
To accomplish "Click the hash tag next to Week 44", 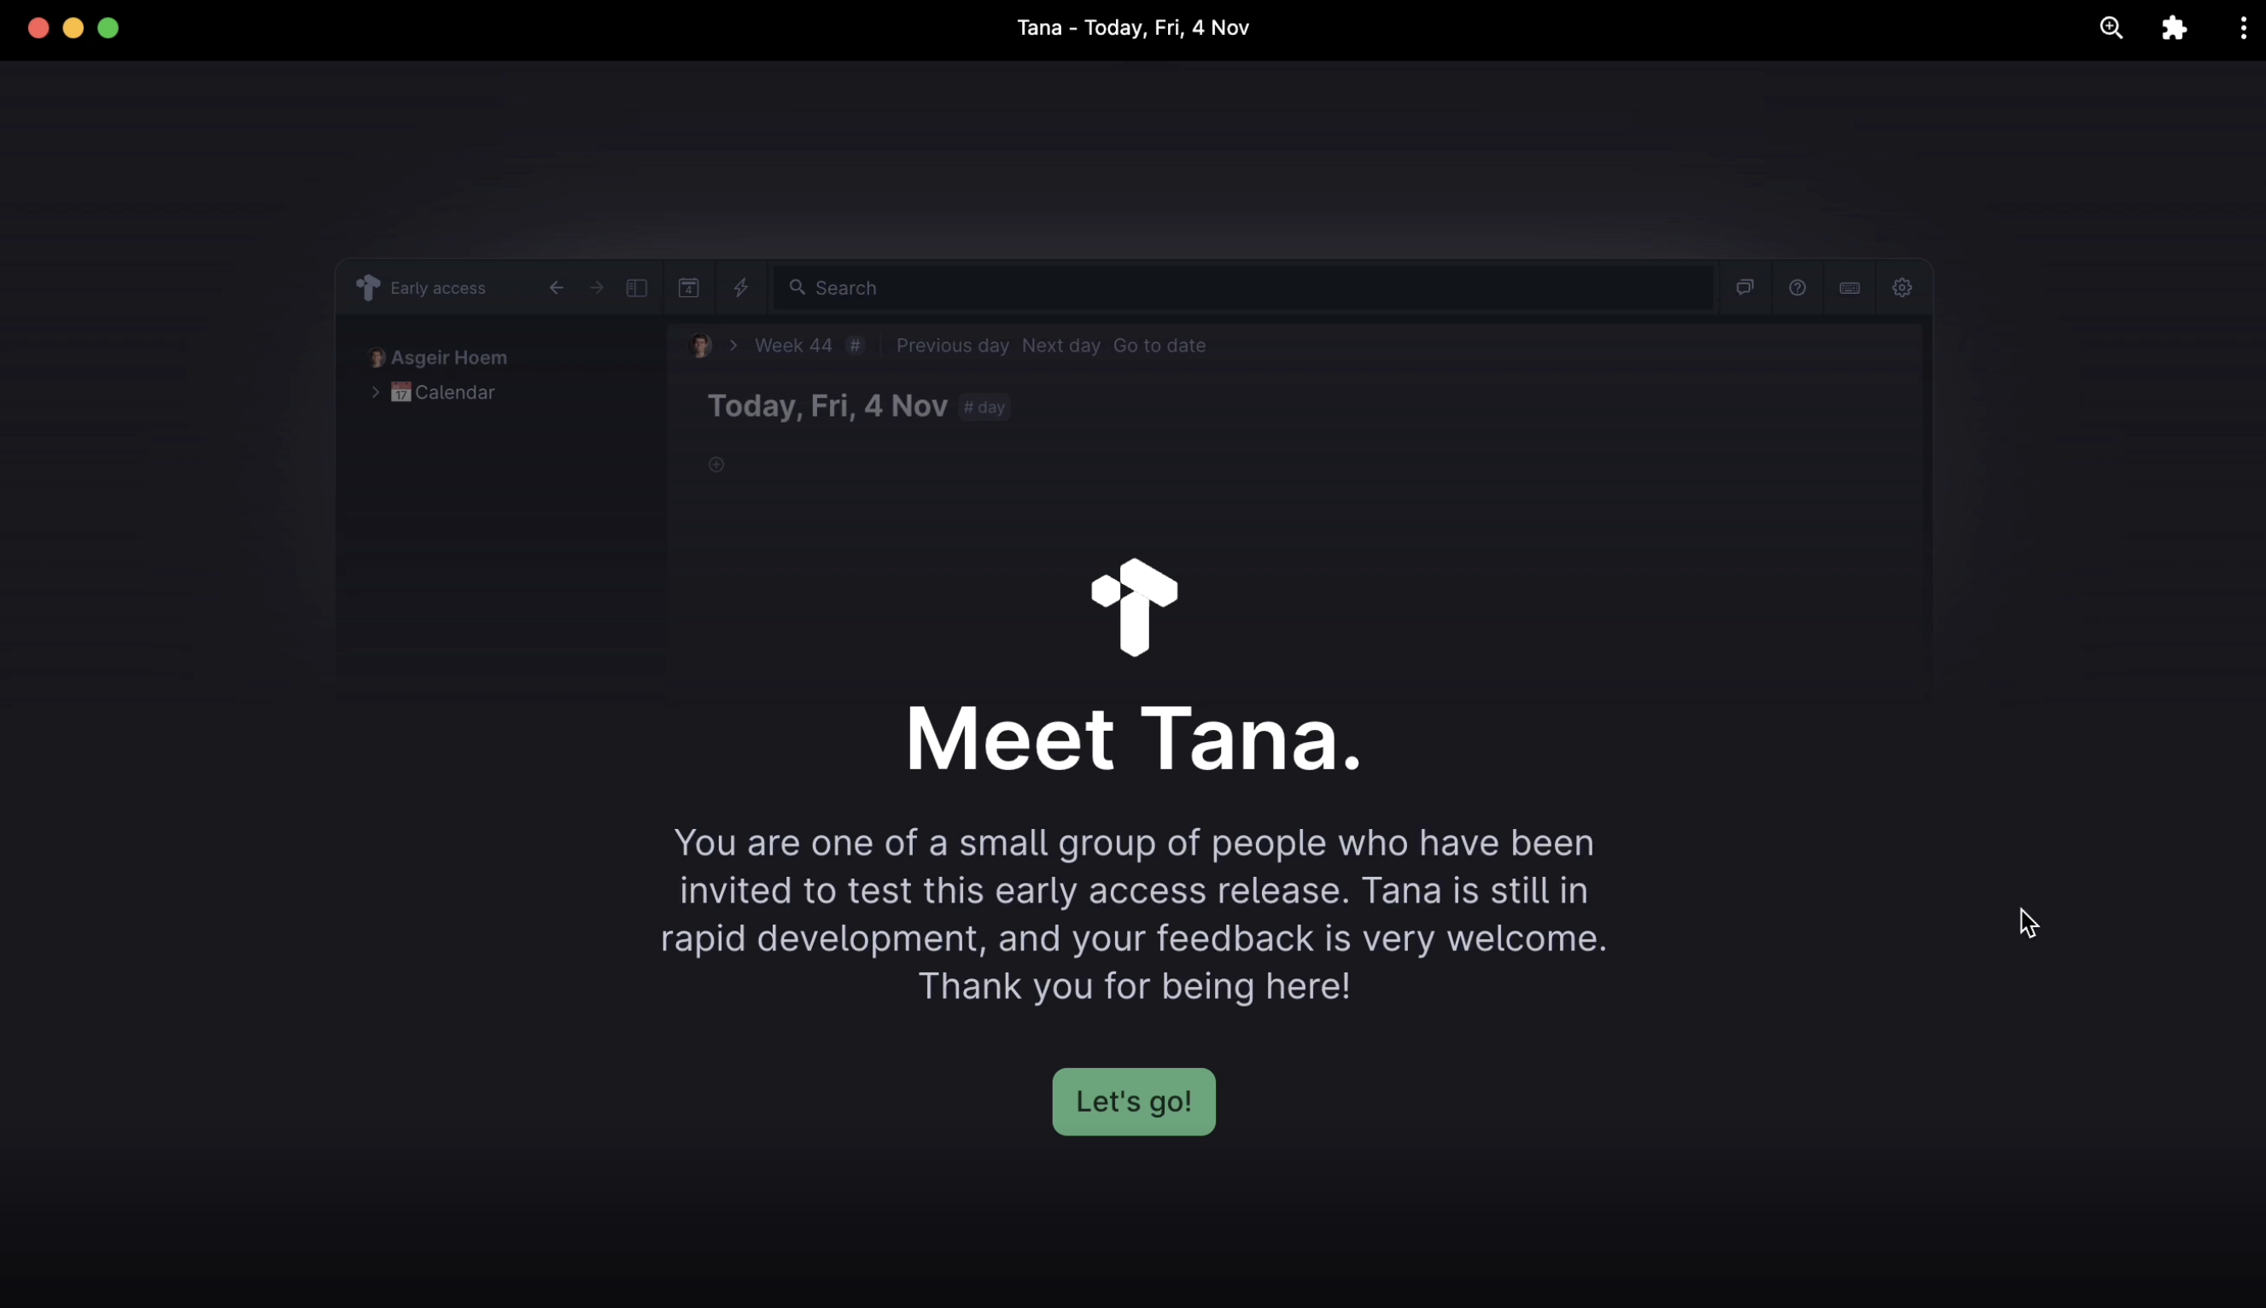I will pyautogui.click(x=856, y=345).
